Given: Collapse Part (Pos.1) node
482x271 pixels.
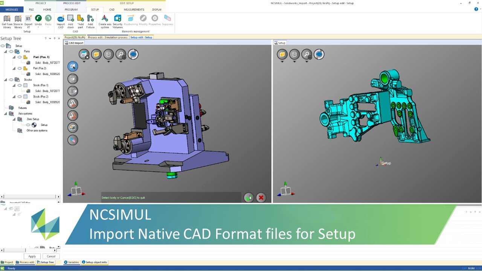Looking at the screenshot, I should (x=14, y=57).
